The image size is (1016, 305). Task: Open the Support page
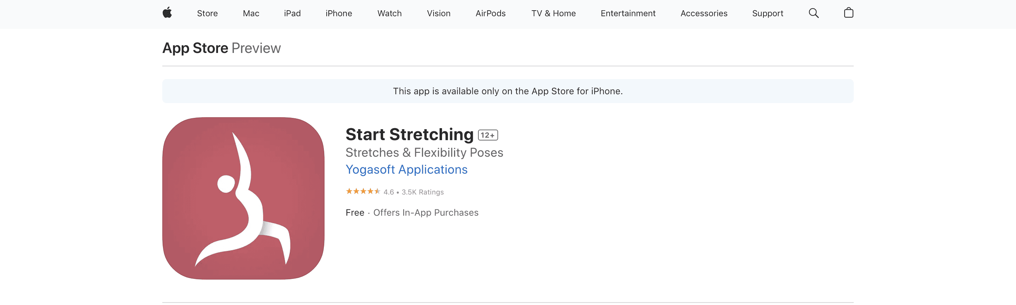click(767, 13)
